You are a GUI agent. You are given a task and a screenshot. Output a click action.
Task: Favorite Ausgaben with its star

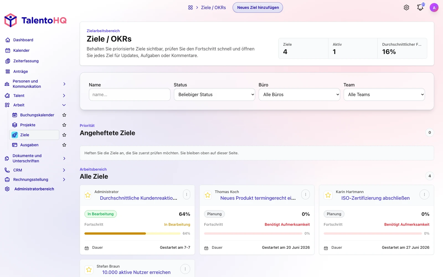tap(64, 145)
